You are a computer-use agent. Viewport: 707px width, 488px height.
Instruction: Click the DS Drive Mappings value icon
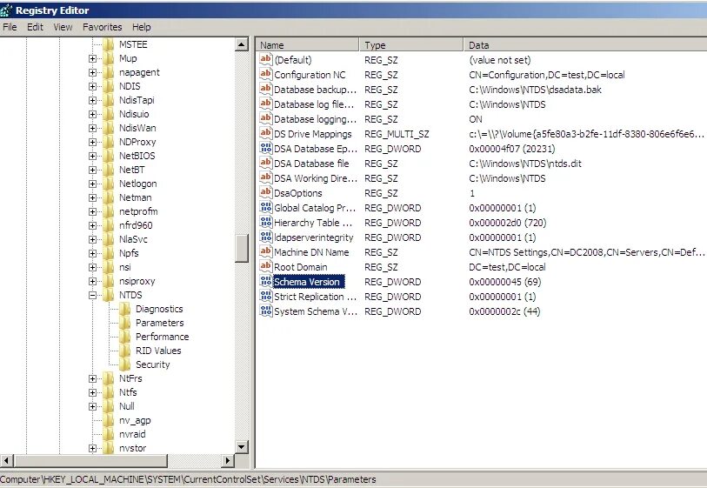pos(266,133)
